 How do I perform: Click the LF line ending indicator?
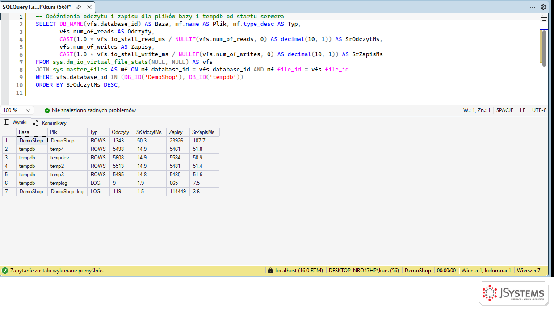(523, 110)
